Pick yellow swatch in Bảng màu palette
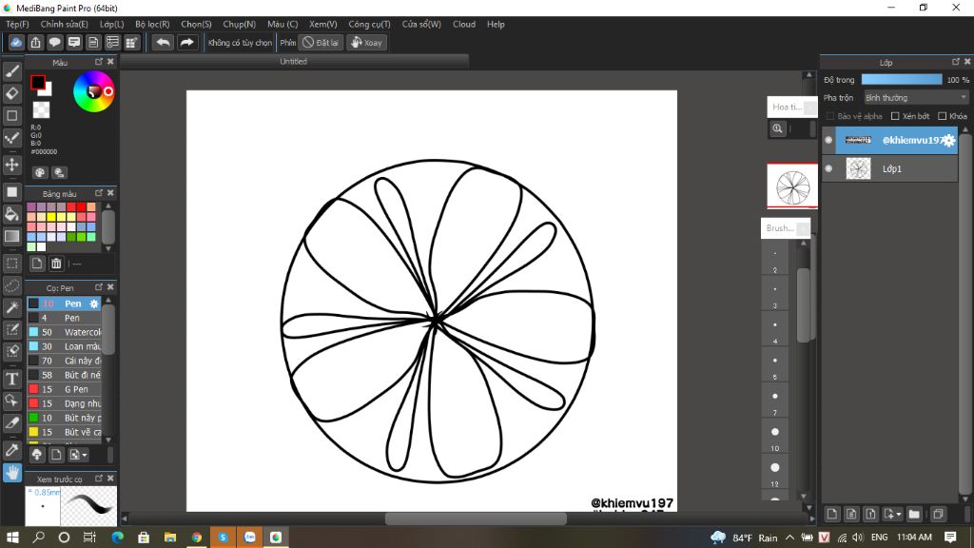 click(51, 217)
